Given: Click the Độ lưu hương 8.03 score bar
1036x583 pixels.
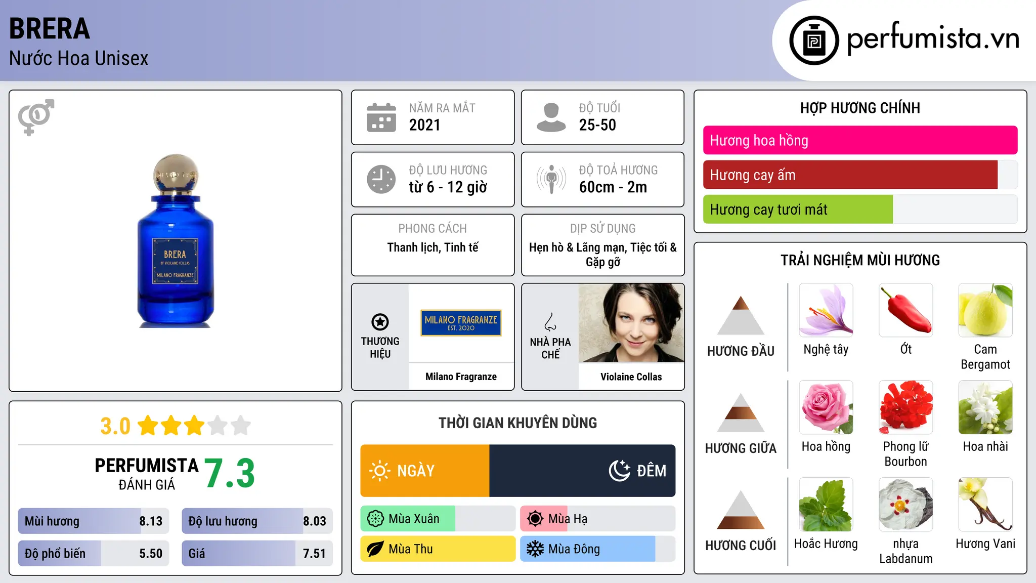Looking at the screenshot, I should [257, 521].
